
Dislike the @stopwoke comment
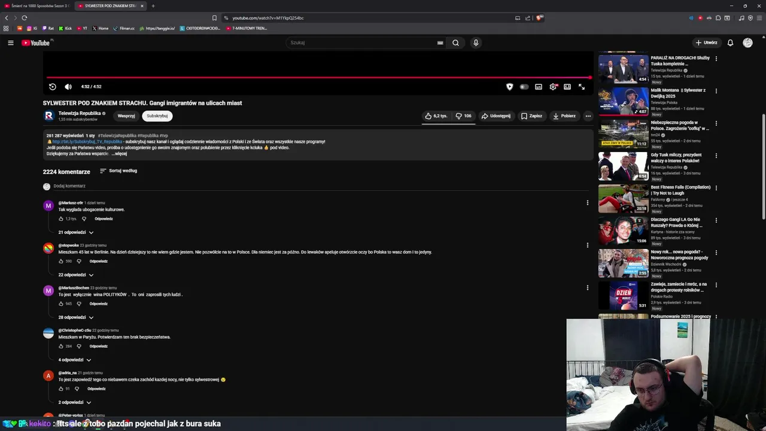[78, 262]
